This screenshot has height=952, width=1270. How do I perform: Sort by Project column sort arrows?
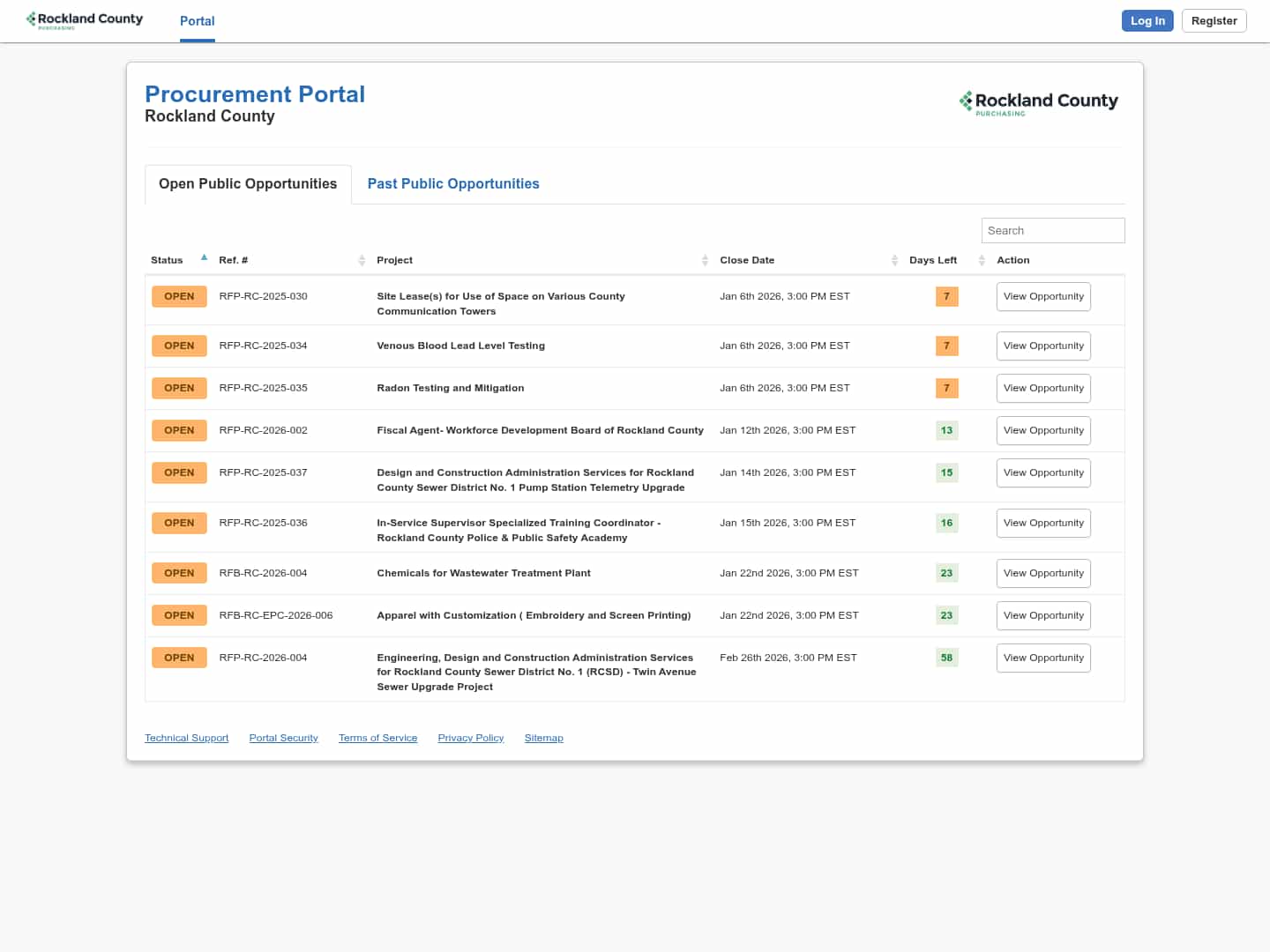(x=705, y=260)
